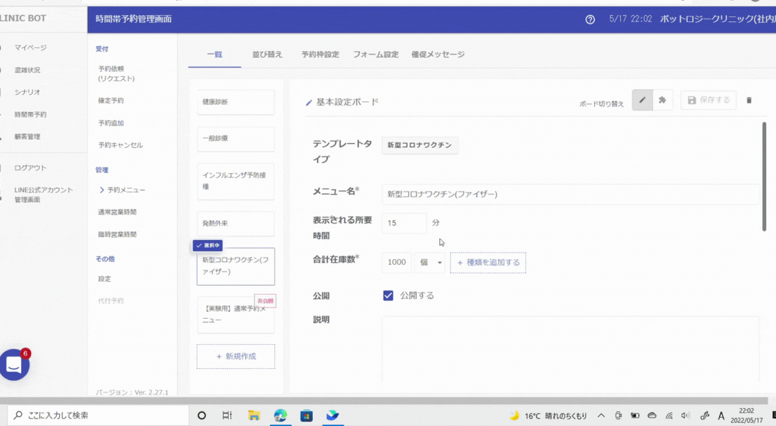Screen dimensions: 776x426
Task: Select the 健康診断 menu card
Action: click(x=235, y=102)
